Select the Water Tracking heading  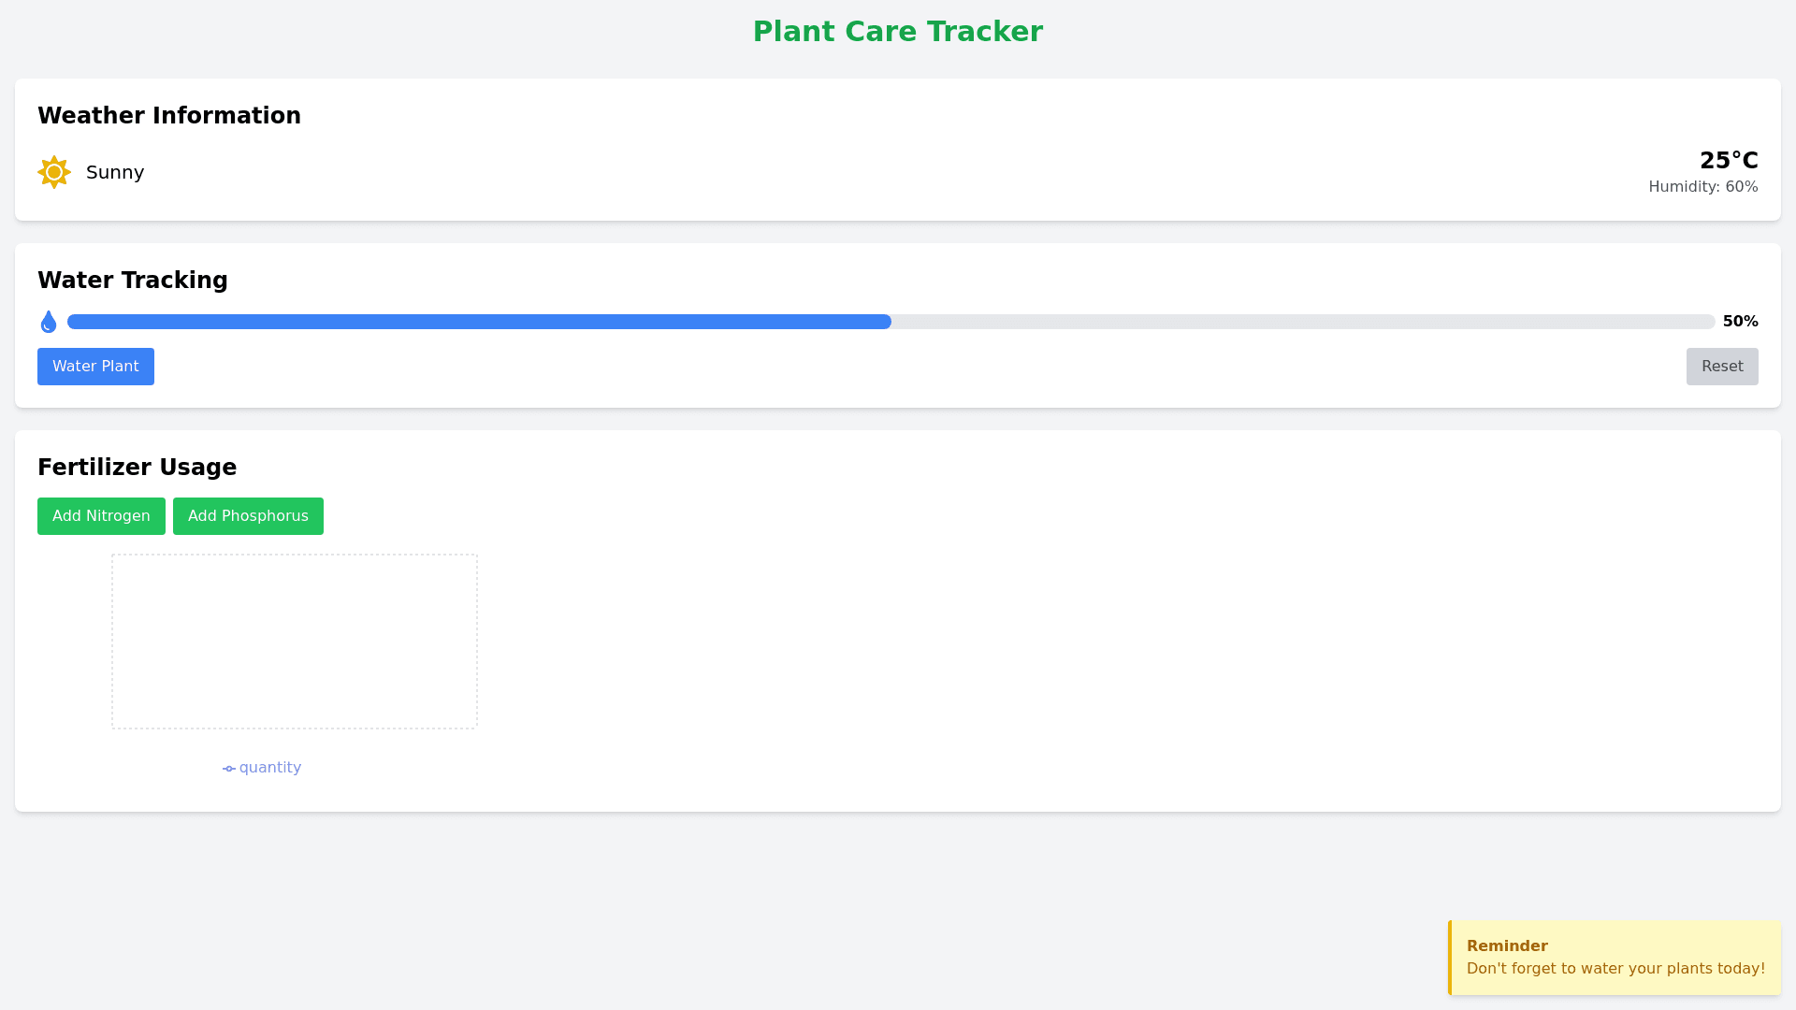click(x=133, y=281)
